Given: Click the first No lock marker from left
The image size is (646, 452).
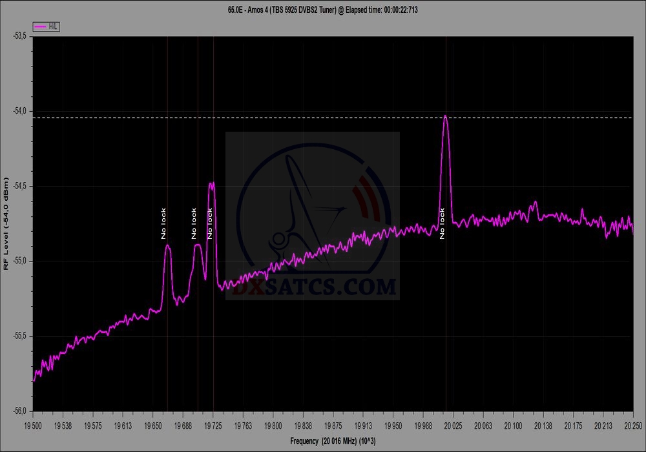Looking at the screenshot, I should click(163, 223).
